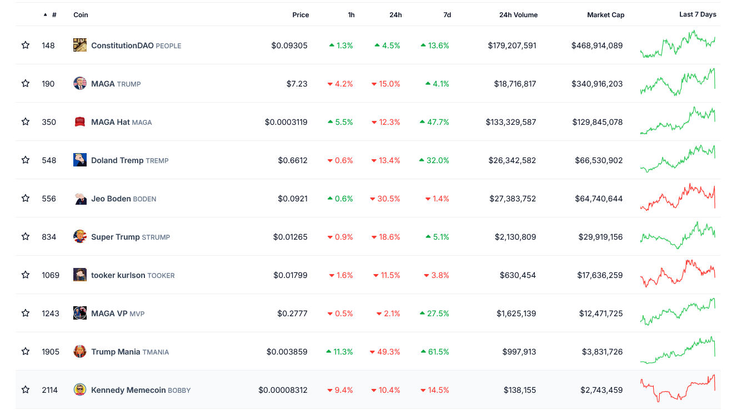742x410 pixels.
Task: Add Kennedy Memecoin to watchlist star
Action: tap(26, 390)
